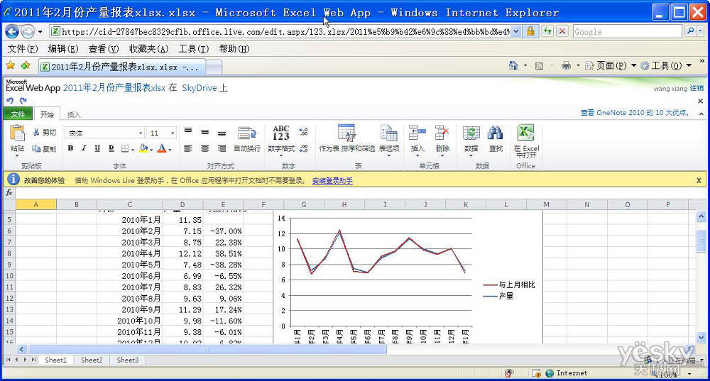This screenshot has height=381, width=710.
Task: Click the Align left icon
Action: (188, 148)
